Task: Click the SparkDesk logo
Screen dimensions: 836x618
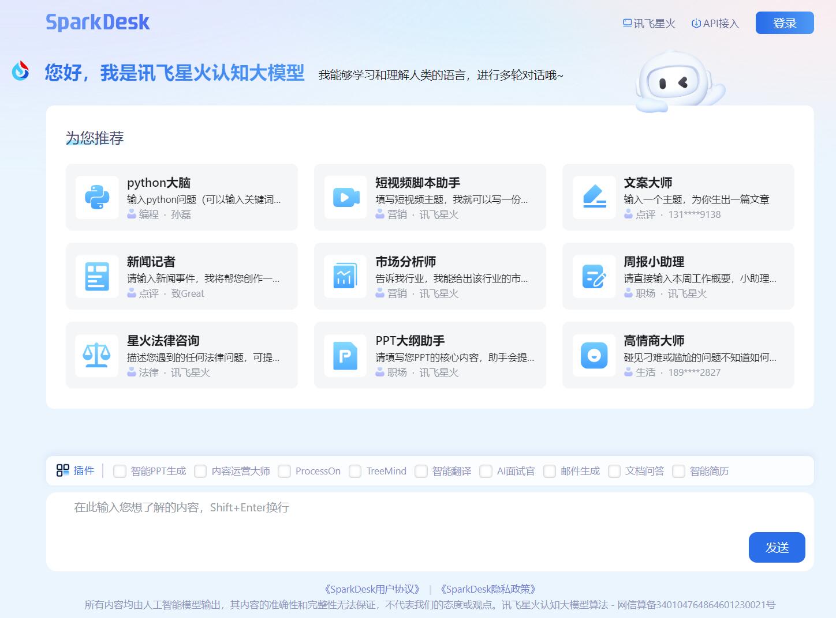Action: [x=98, y=22]
